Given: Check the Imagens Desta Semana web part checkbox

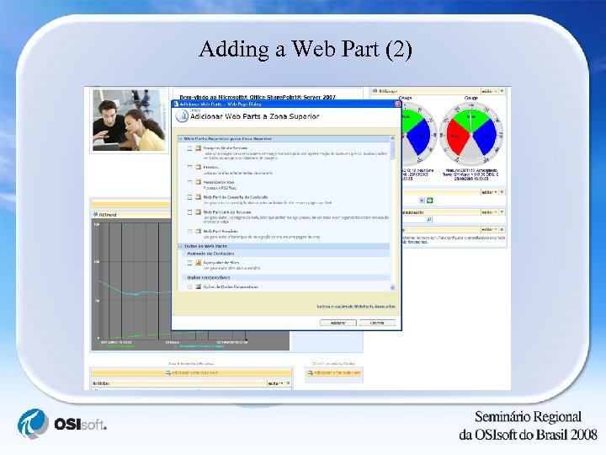Looking at the screenshot, I should pyautogui.click(x=189, y=148).
